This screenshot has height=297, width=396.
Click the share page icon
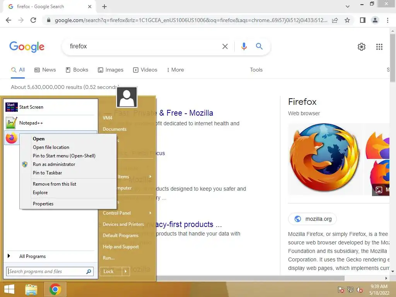[x=335, y=20]
